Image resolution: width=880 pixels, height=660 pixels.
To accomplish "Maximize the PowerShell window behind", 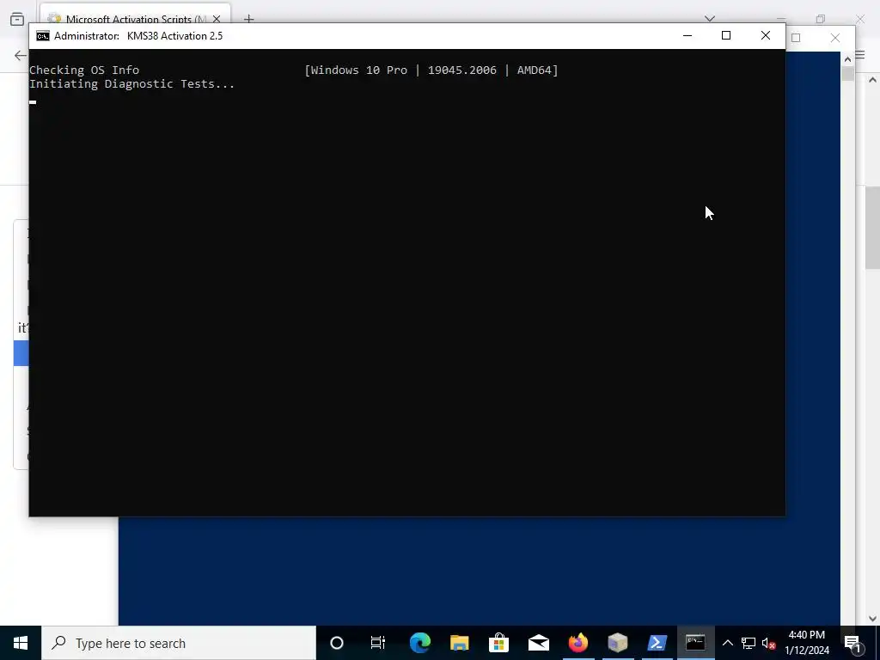I will click(x=796, y=38).
